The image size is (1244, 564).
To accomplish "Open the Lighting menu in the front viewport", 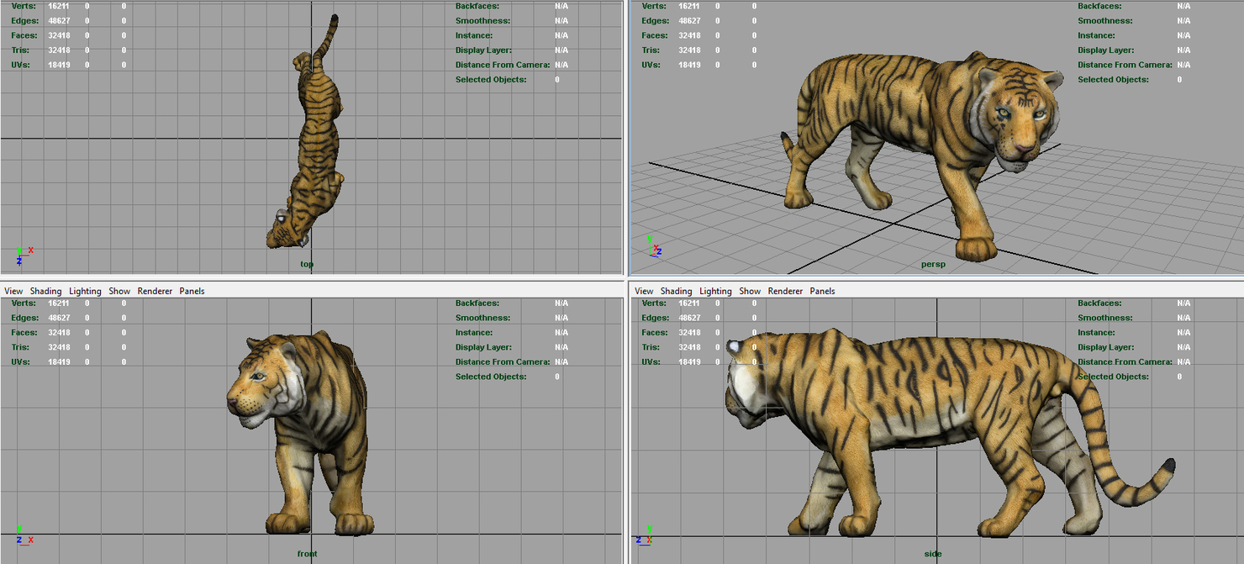I will 85,291.
